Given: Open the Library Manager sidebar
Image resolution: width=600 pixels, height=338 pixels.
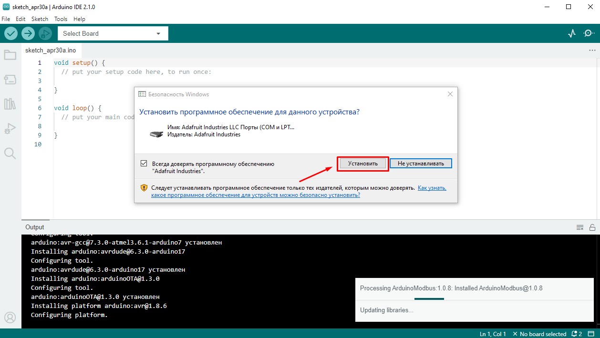Looking at the screenshot, I should pyautogui.click(x=10, y=104).
